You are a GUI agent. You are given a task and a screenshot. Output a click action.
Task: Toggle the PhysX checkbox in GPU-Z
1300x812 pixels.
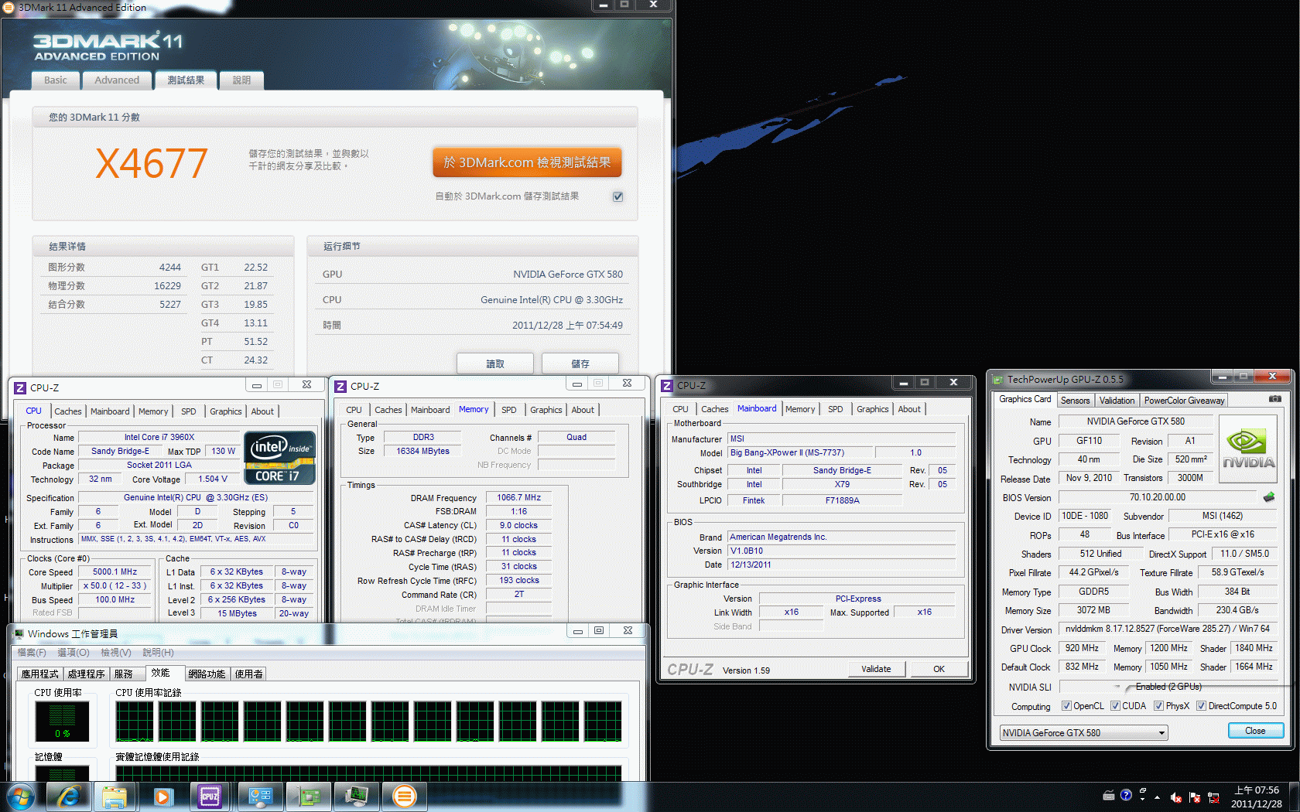click(1158, 706)
